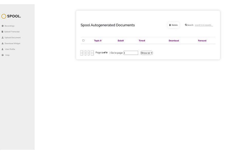Go to next page with > button
Image resolution: width=237 pixels, height=154 pixels.
pyautogui.click(x=88, y=53)
